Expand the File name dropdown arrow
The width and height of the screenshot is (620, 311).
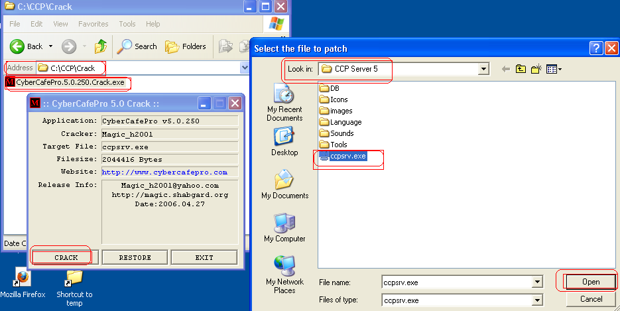(537, 282)
